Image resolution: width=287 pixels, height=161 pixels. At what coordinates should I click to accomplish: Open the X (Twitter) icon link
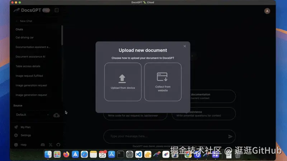pos(51,145)
